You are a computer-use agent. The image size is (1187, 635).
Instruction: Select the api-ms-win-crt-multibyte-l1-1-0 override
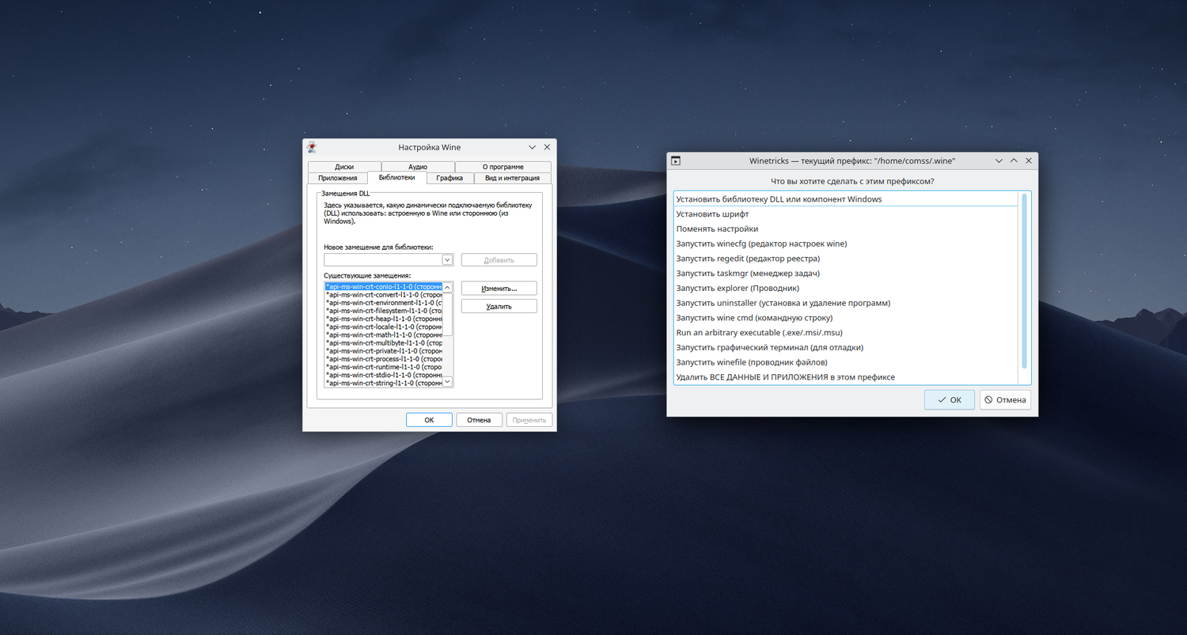click(x=383, y=343)
